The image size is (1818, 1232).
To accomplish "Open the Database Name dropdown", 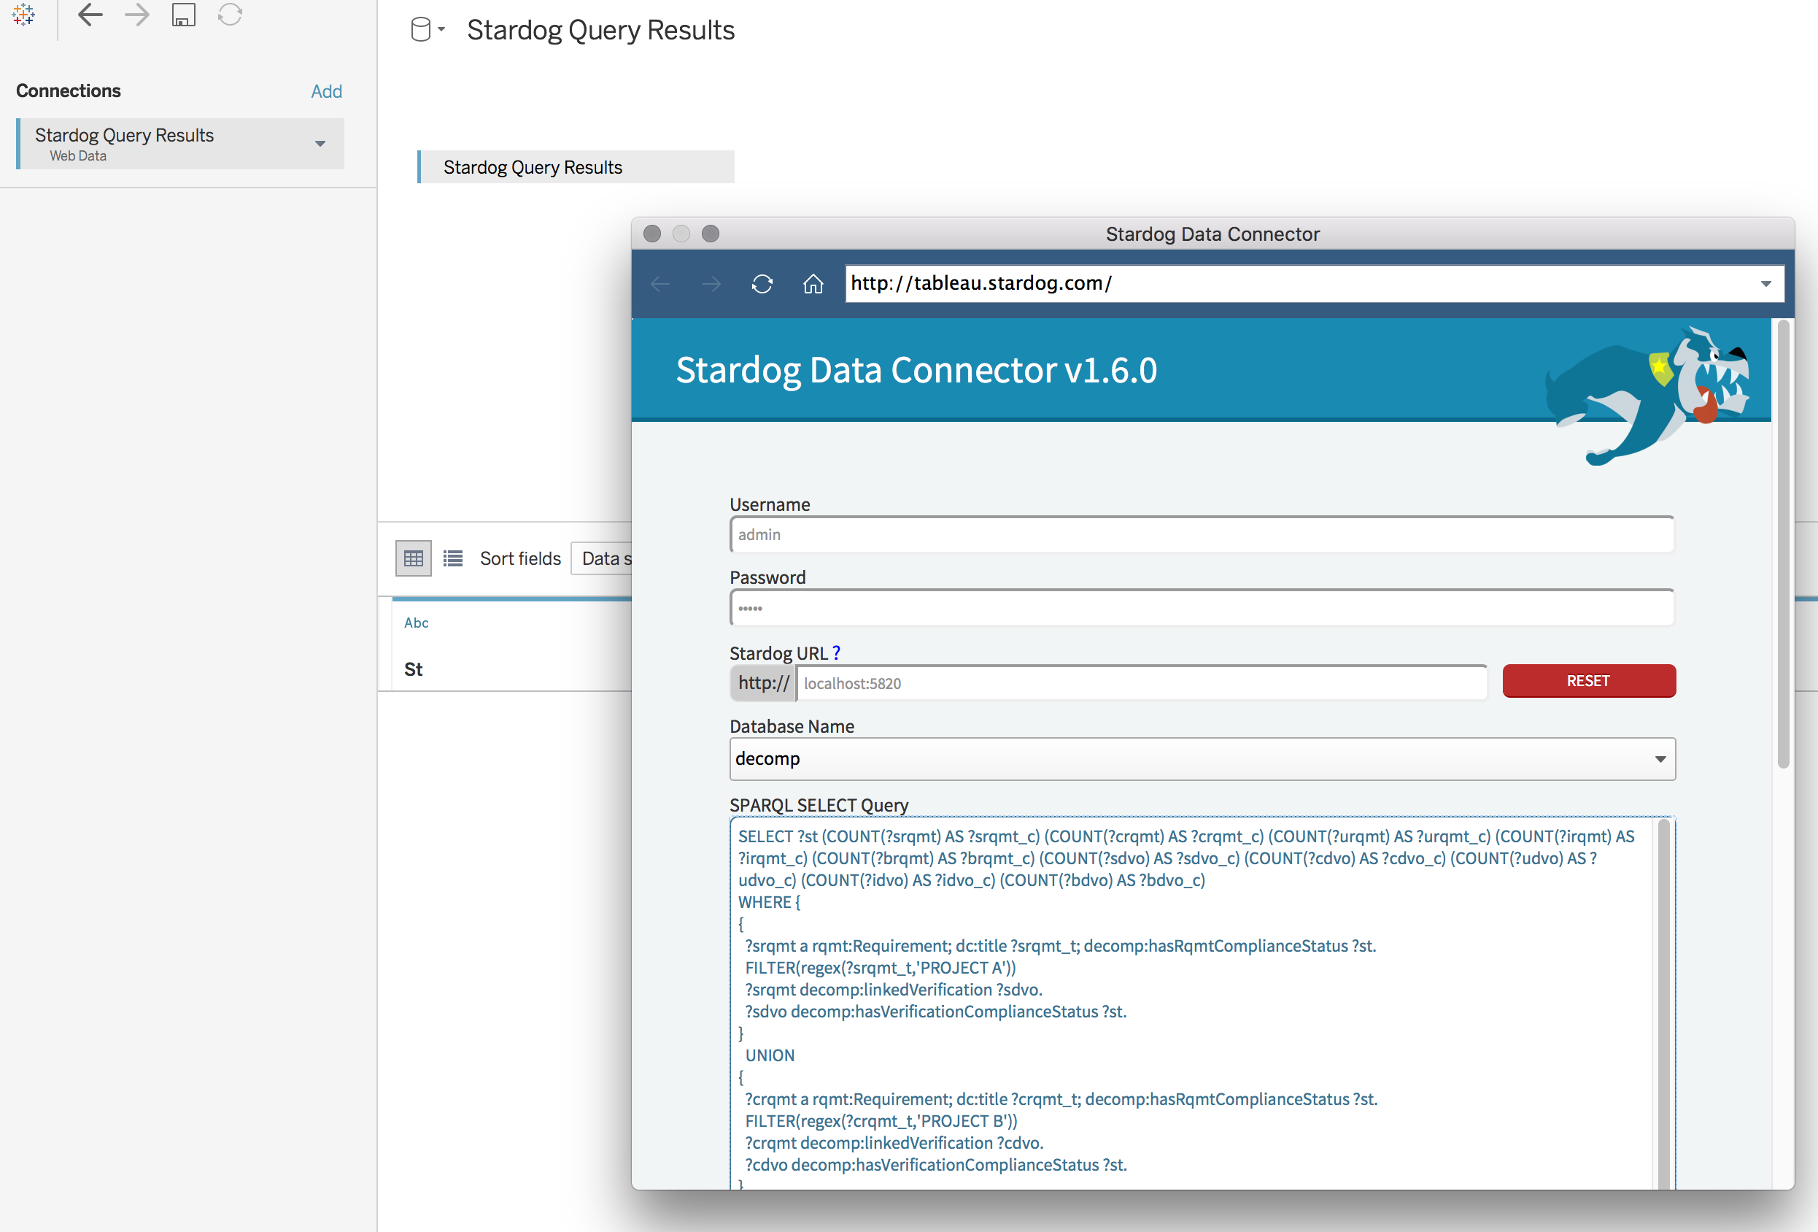I will (1659, 758).
